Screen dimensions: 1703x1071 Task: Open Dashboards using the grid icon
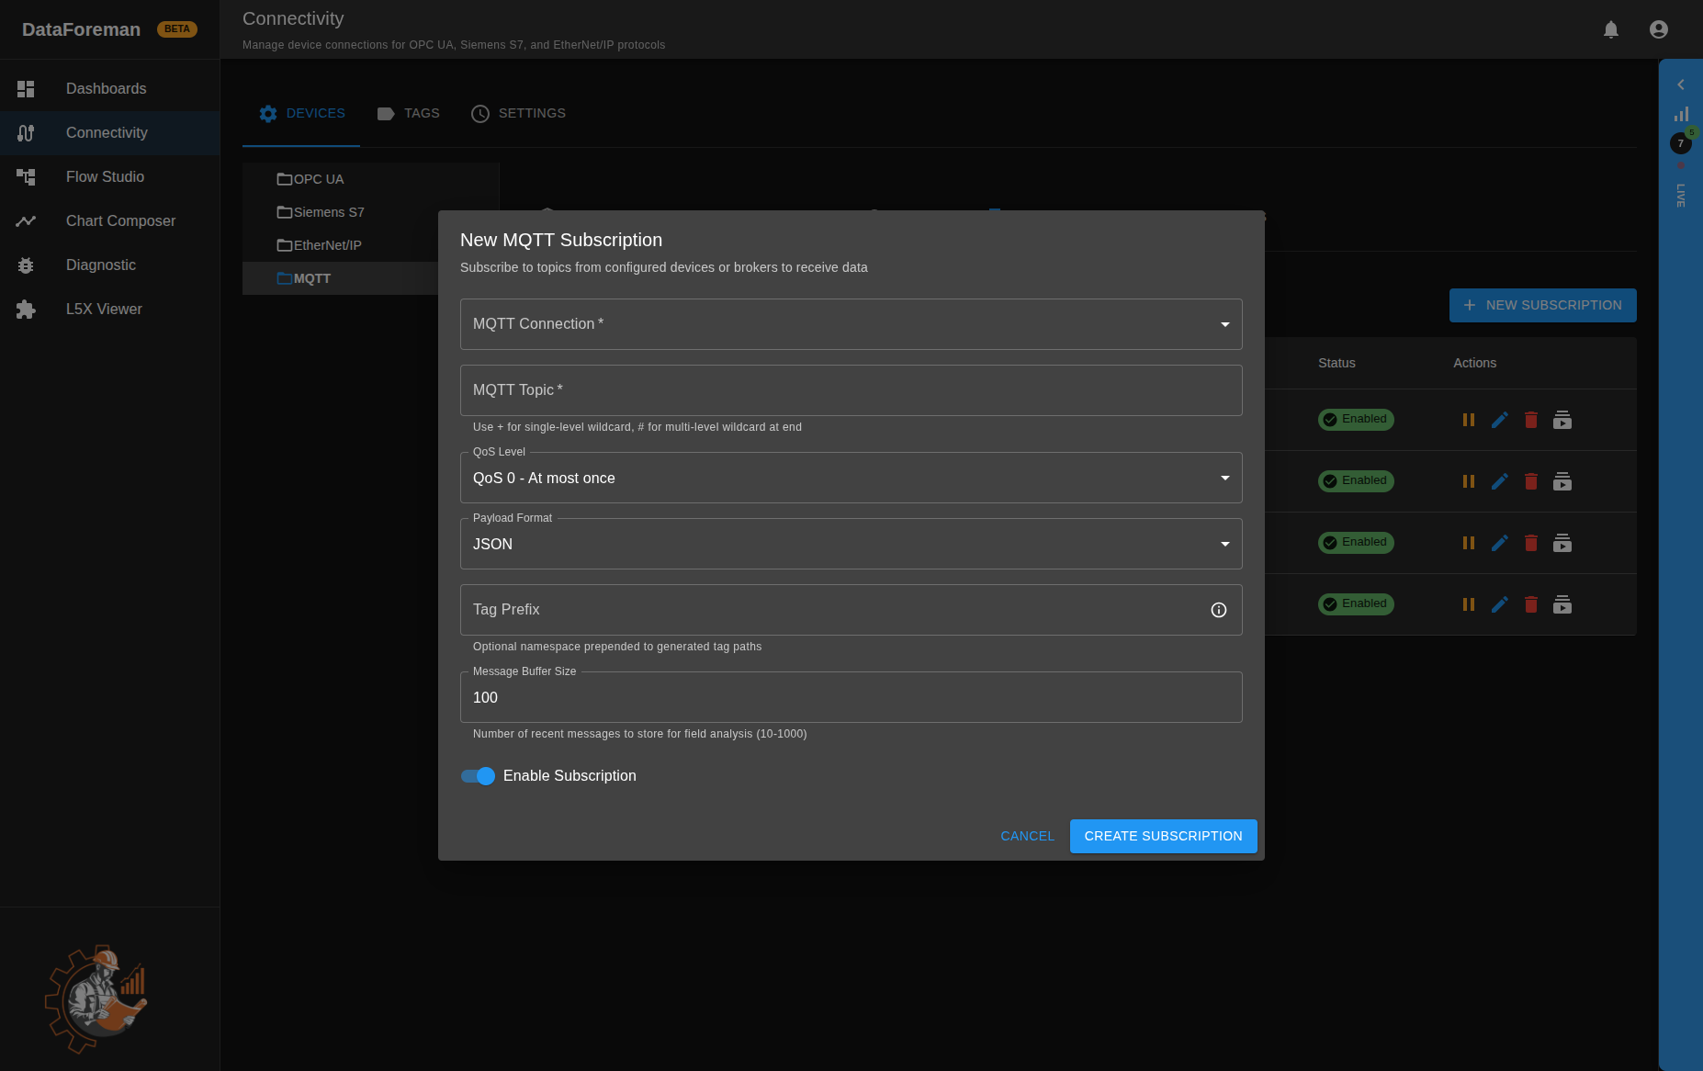click(26, 88)
